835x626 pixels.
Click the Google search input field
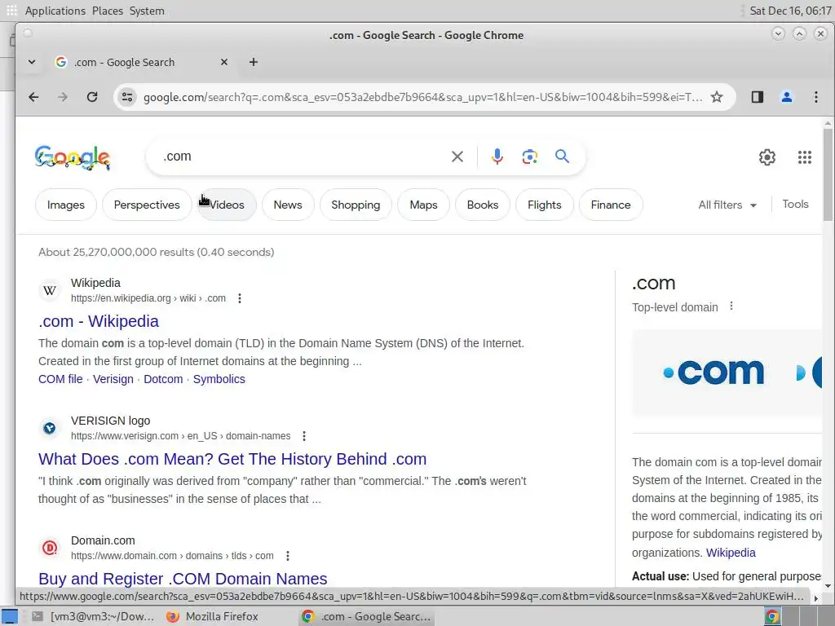pos(303,156)
